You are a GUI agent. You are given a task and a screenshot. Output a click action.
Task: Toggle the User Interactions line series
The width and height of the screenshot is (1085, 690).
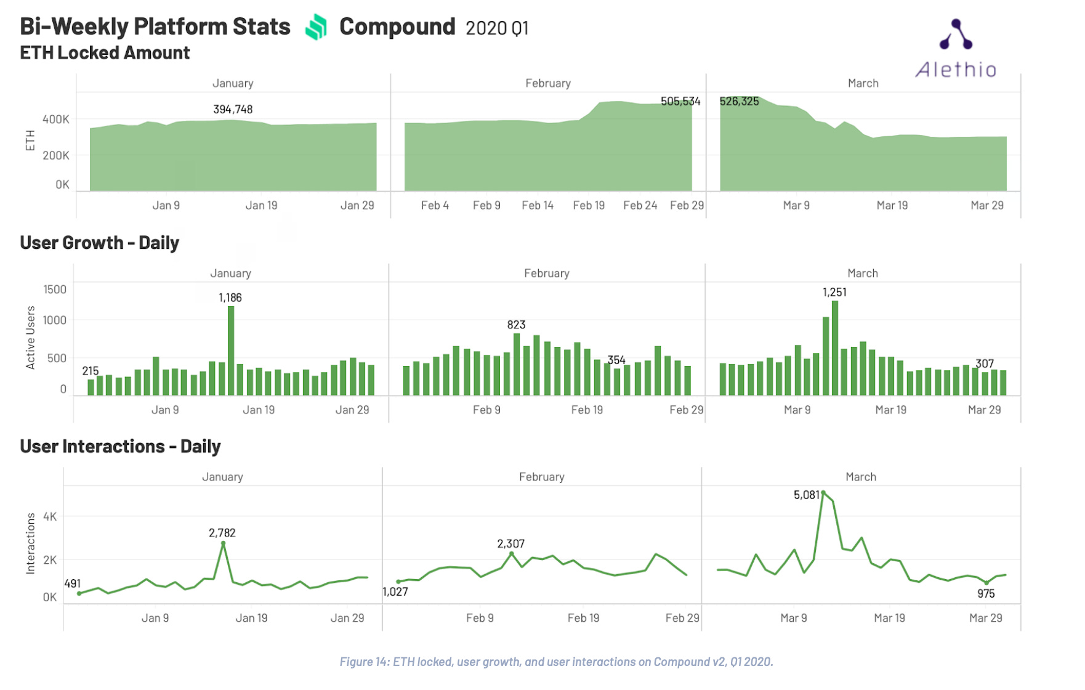click(119, 445)
